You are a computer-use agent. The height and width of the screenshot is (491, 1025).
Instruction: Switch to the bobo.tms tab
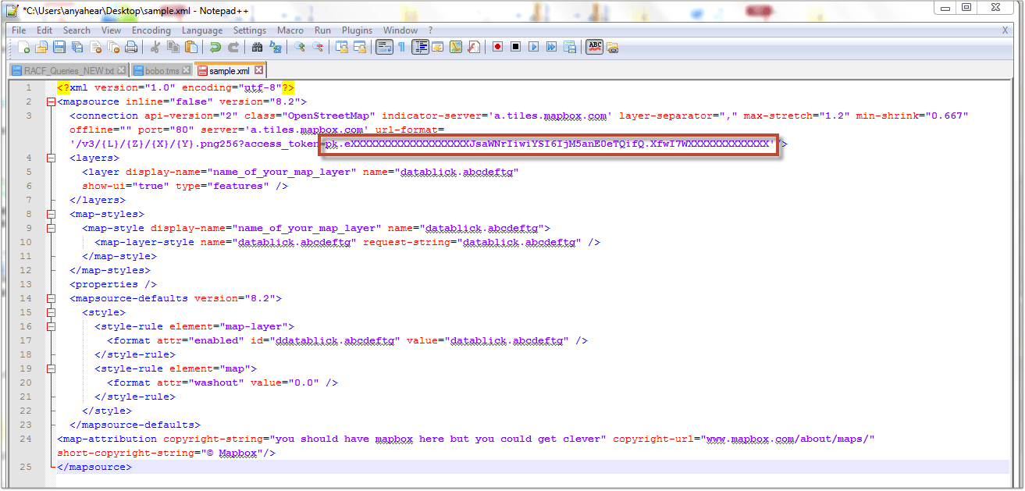click(x=162, y=70)
